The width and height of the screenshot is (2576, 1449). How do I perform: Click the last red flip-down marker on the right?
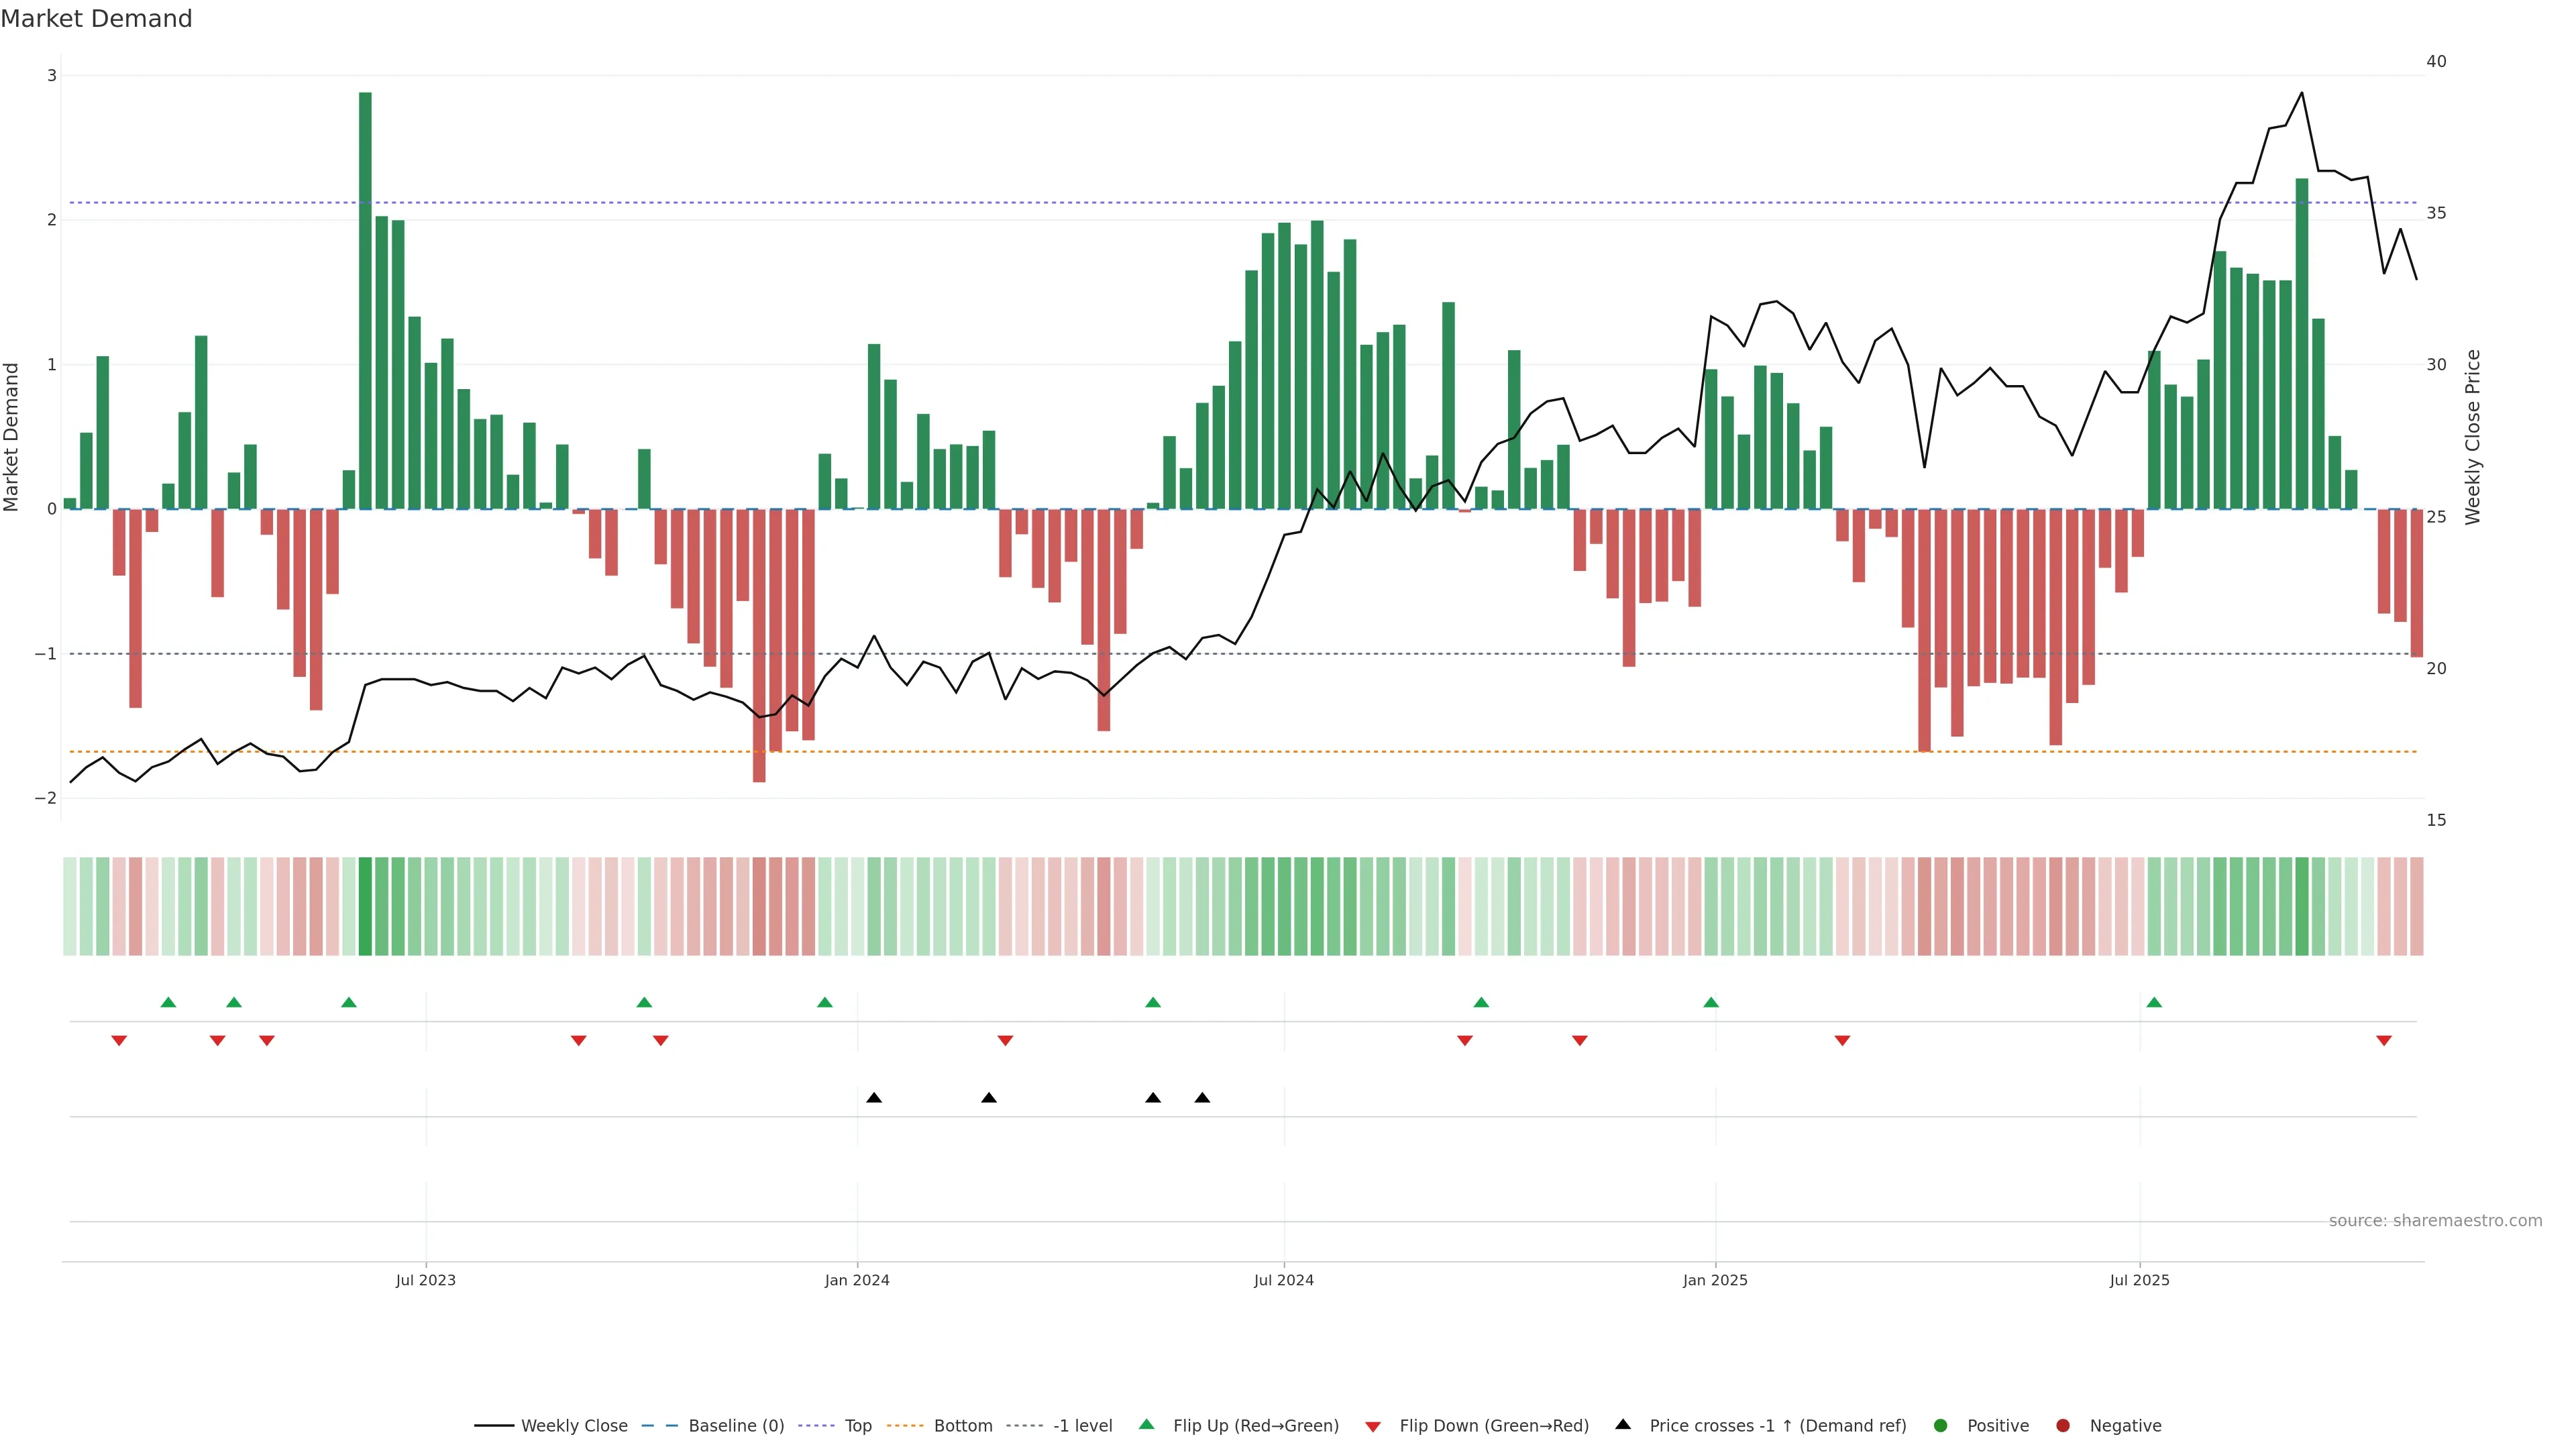tap(2384, 1041)
